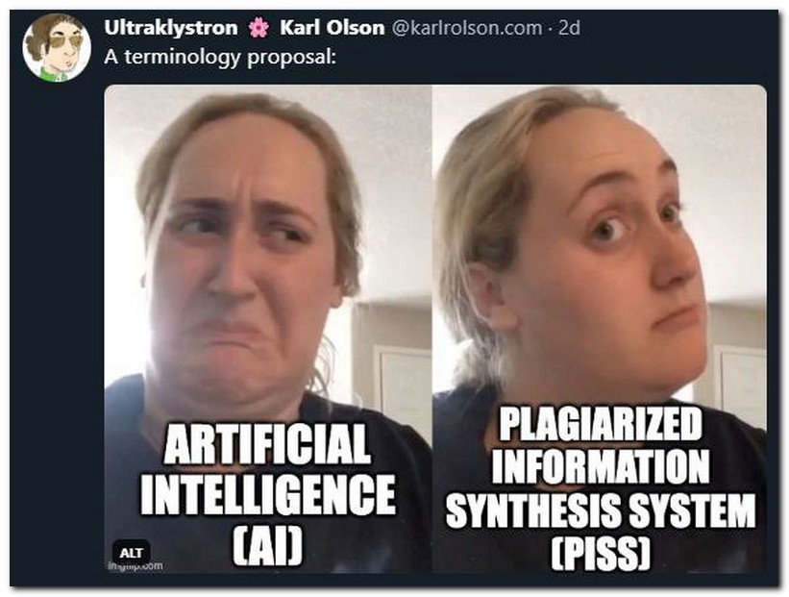Click the dark post area below avatar

[57, 327]
